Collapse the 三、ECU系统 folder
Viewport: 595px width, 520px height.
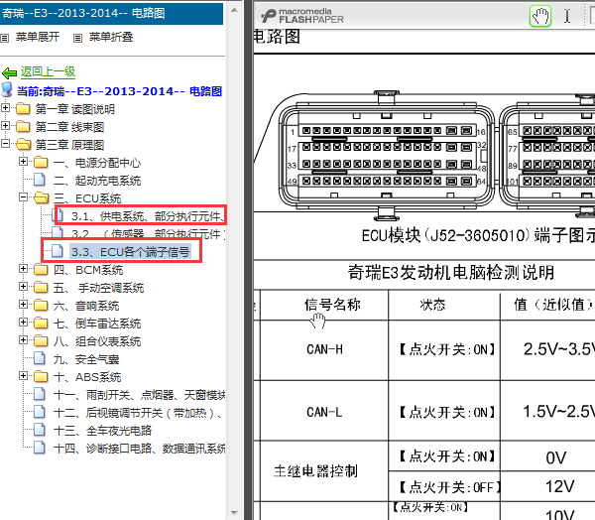23,197
